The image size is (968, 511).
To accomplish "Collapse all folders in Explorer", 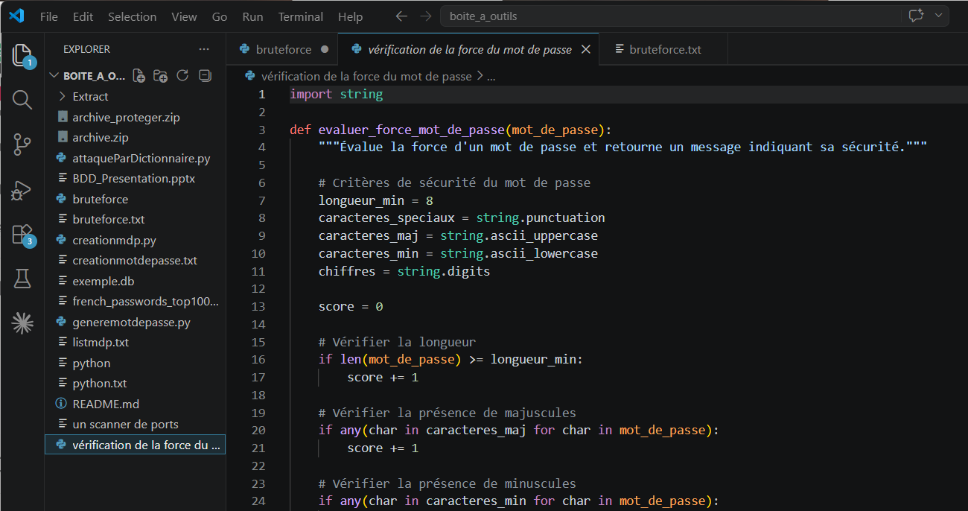I will point(205,76).
